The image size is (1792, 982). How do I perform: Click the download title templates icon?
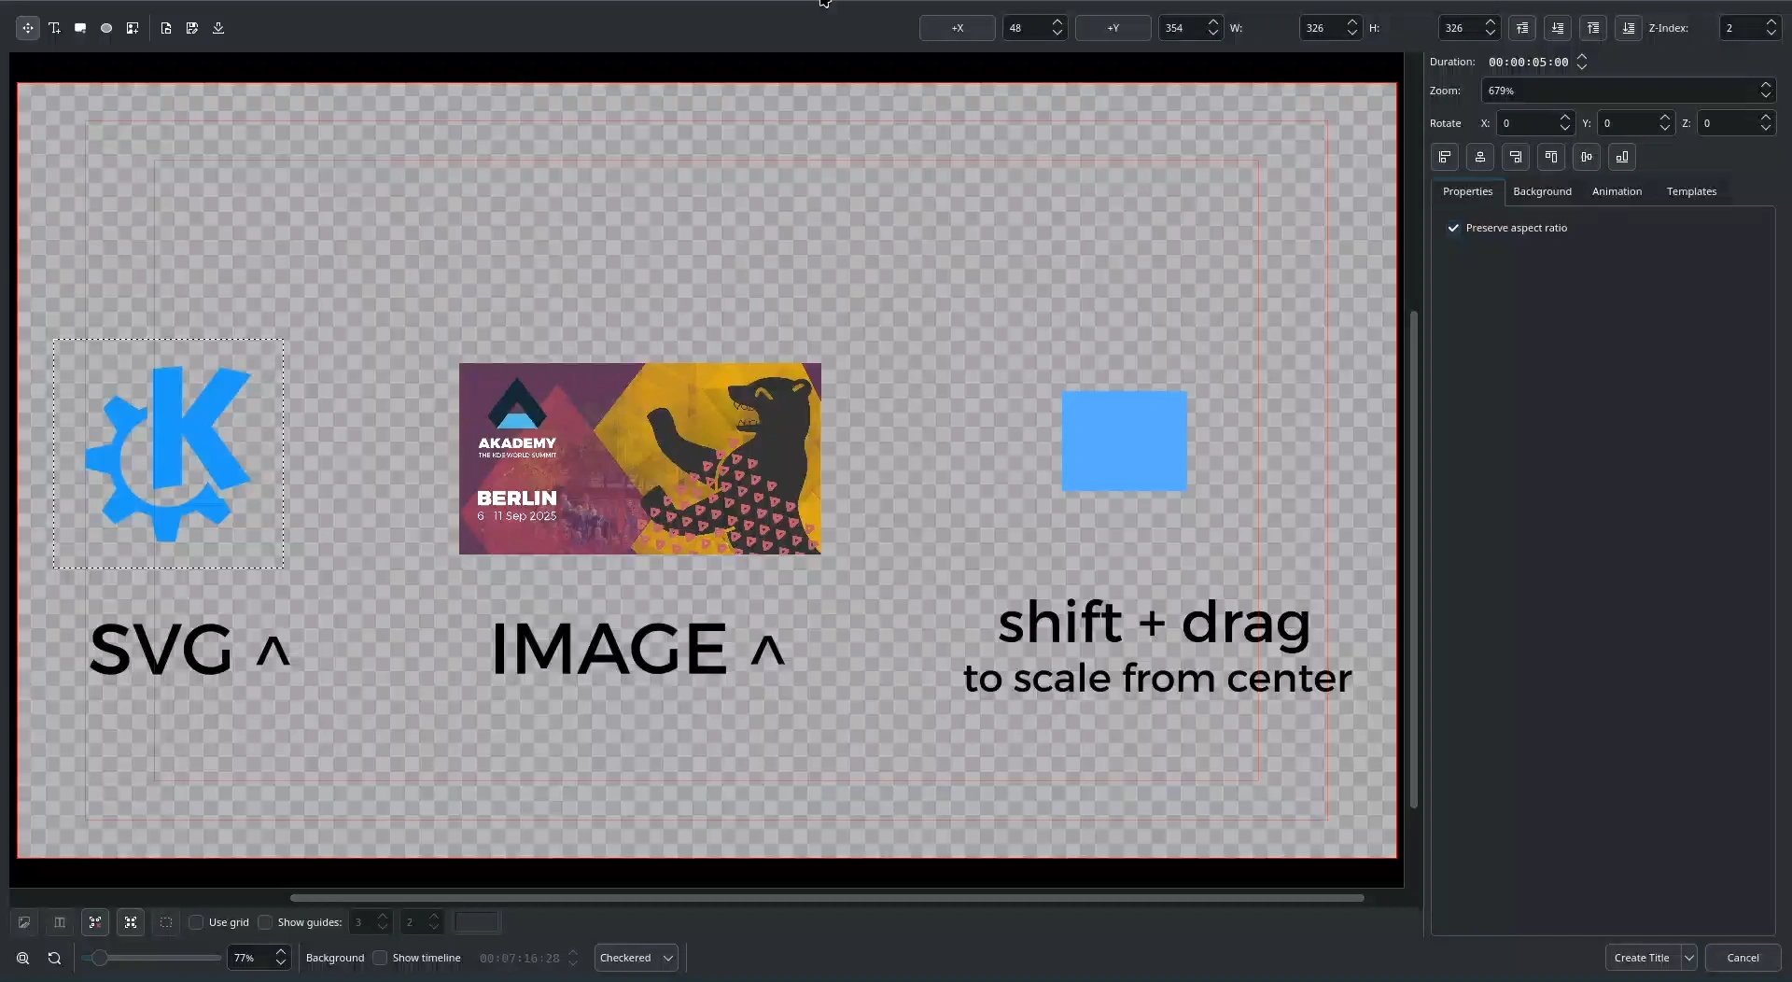click(218, 28)
